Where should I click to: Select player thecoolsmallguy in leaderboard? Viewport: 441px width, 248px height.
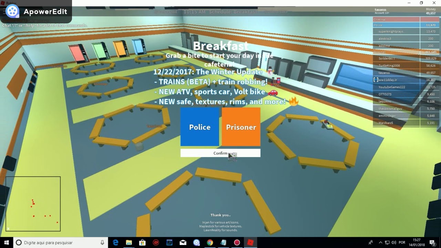point(405,108)
